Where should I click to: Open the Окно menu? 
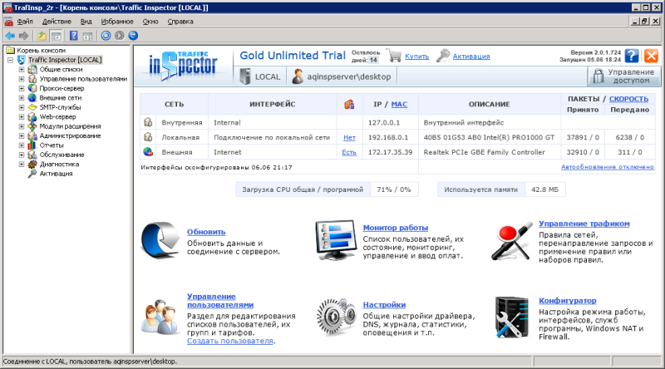pyautogui.click(x=150, y=22)
